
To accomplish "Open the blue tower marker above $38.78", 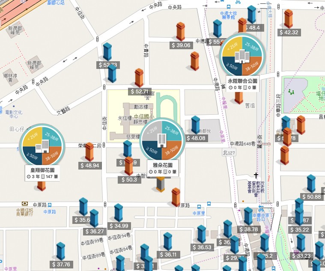I will pyautogui.click(x=248, y=216).
